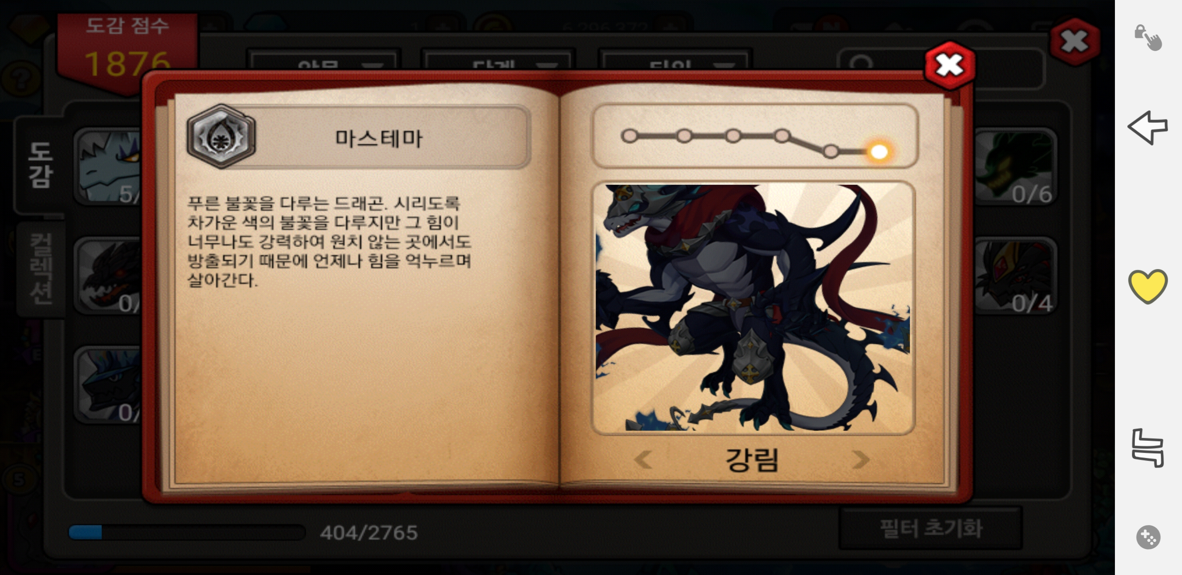
Task: Tap the touch-lock hand icon
Action: (1148, 37)
